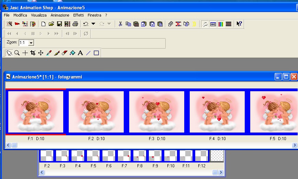Click the context help arrow-question icon
This screenshot has width=298, height=179.
pos(239,24)
